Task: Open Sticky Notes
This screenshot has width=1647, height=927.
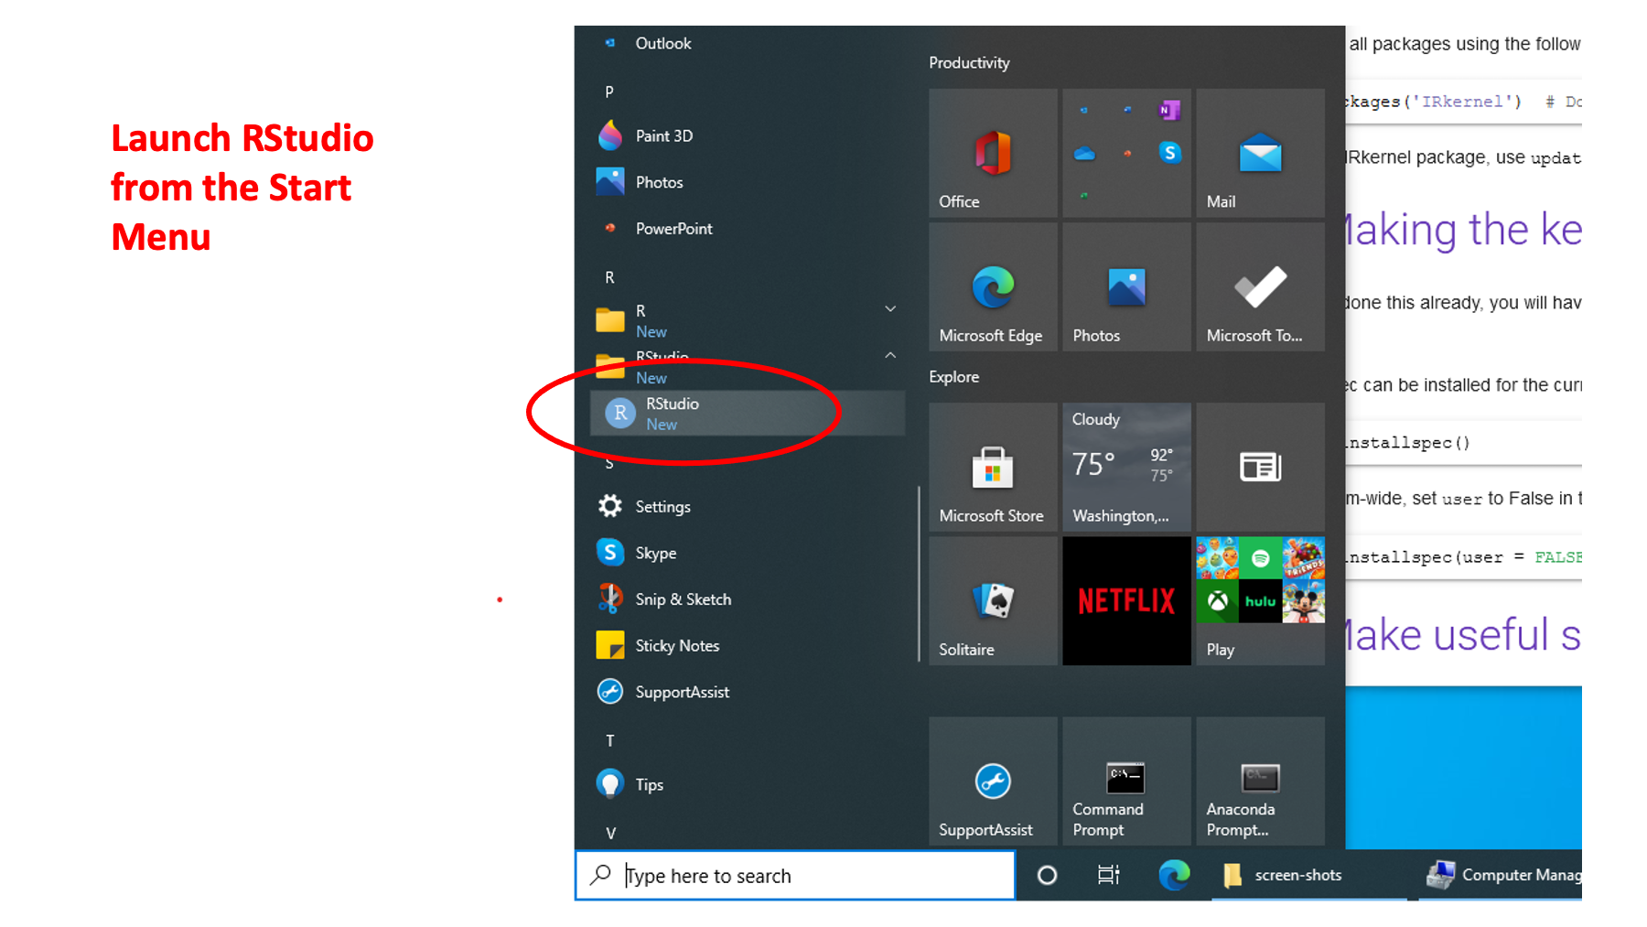Action: tap(746, 646)
